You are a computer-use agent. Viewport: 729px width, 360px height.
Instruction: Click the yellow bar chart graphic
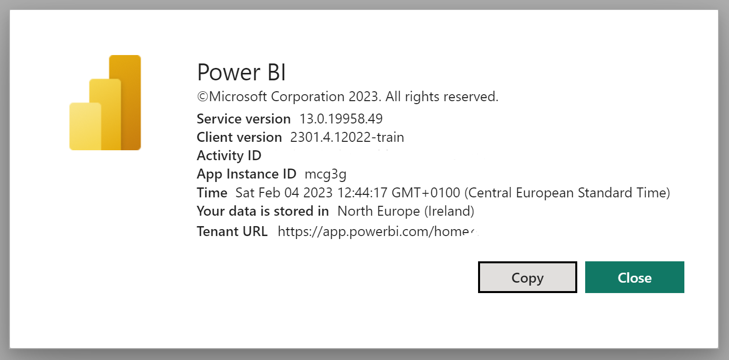105,102
